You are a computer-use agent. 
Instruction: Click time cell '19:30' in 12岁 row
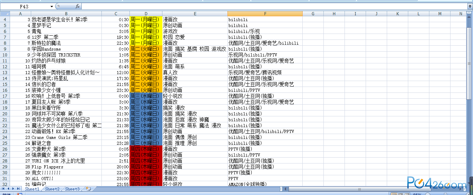click(x=116, y=37)
